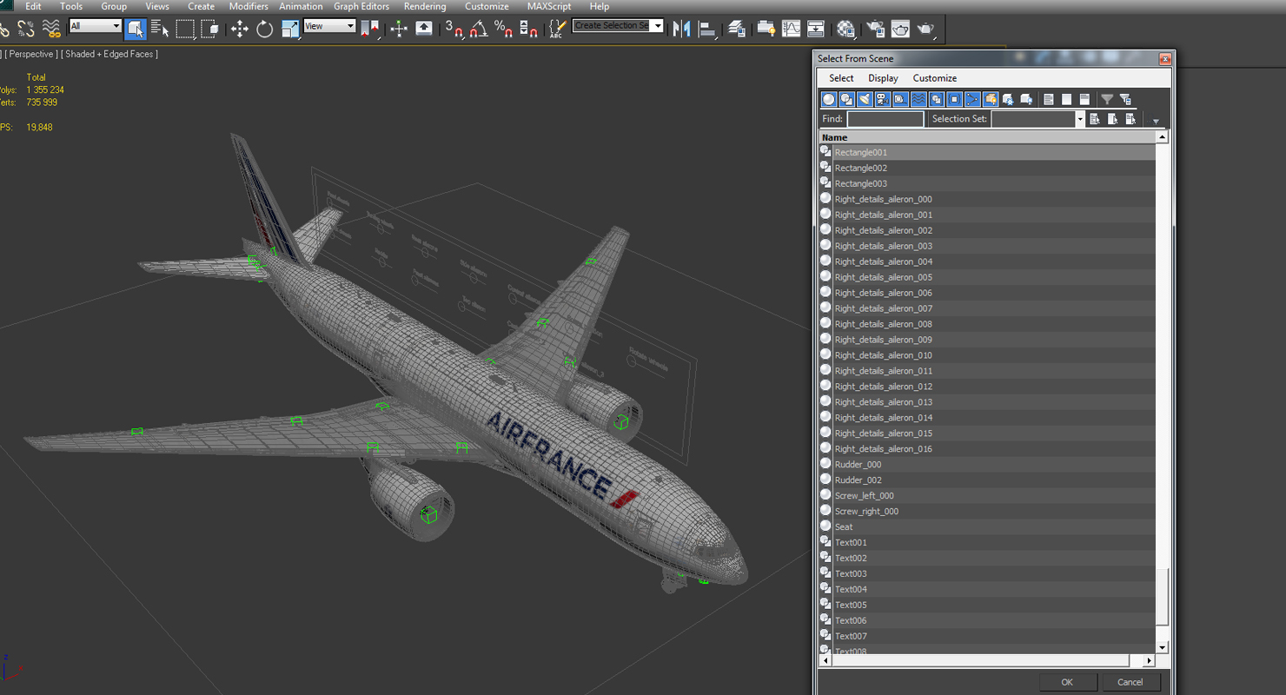
Task: Click the Find input field
Action: 885,119
